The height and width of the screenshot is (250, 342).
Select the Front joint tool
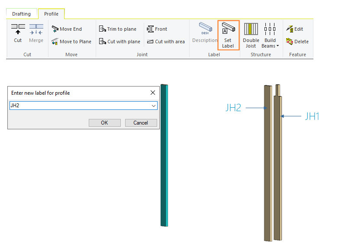point(157,29)
